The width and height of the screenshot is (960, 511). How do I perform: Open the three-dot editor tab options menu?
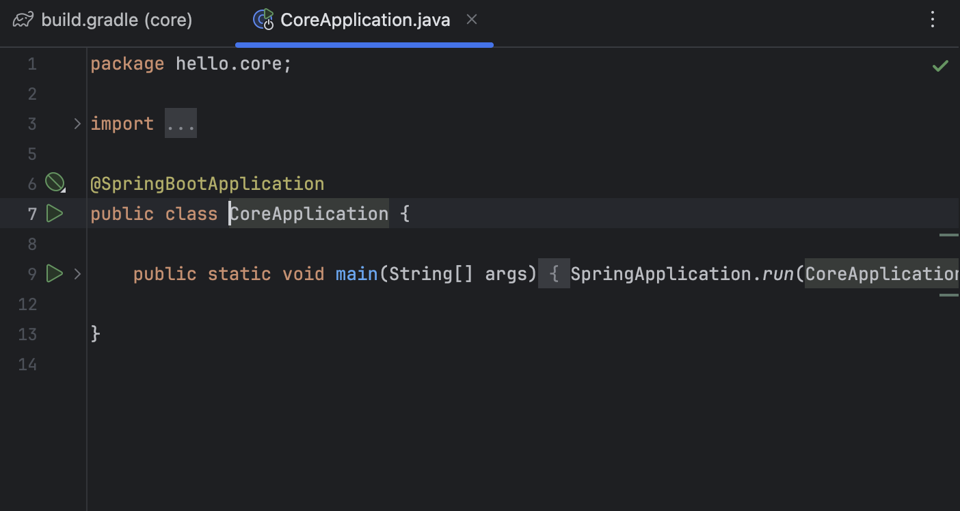tap(933, 20)
